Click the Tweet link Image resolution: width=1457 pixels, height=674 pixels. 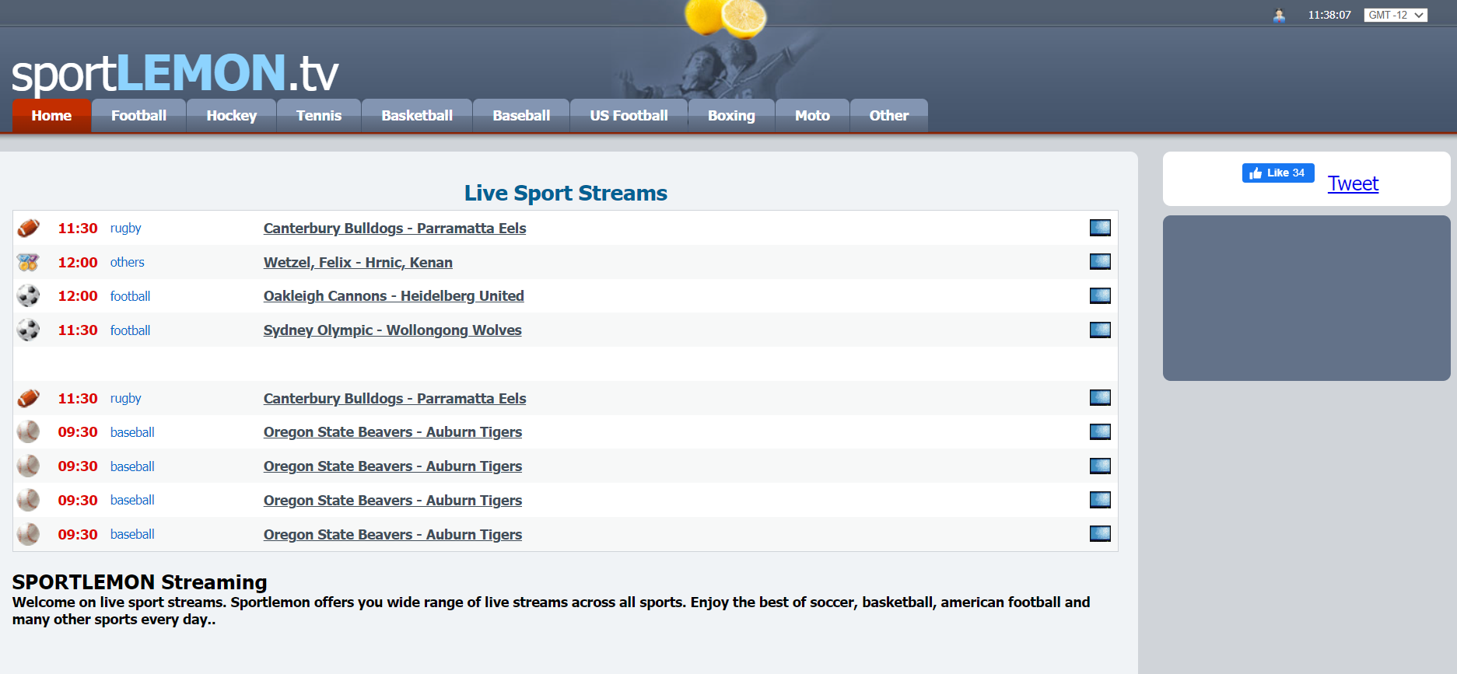tap(1353, 183)
